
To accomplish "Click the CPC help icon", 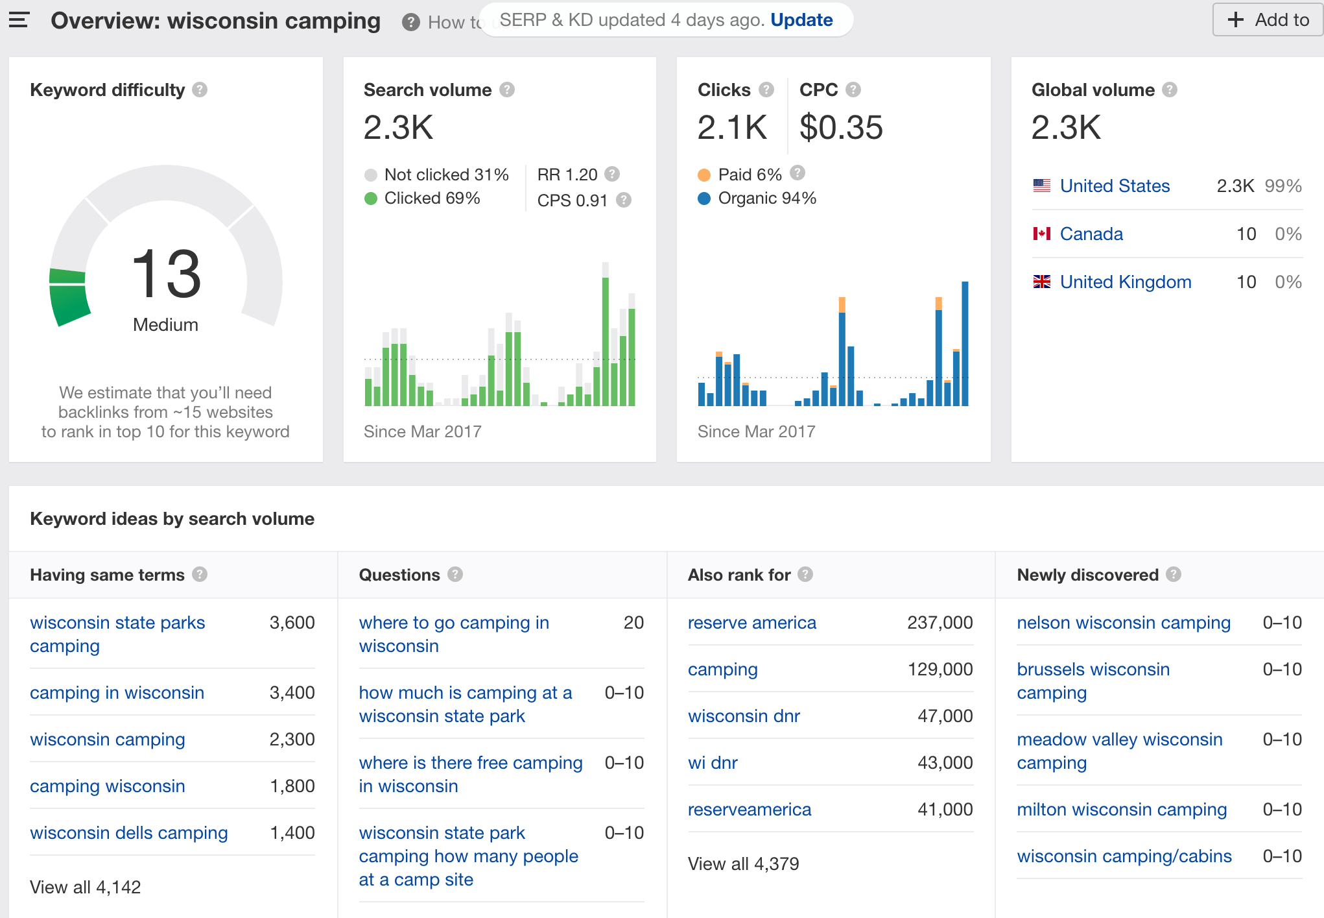I will coord(853,90).
